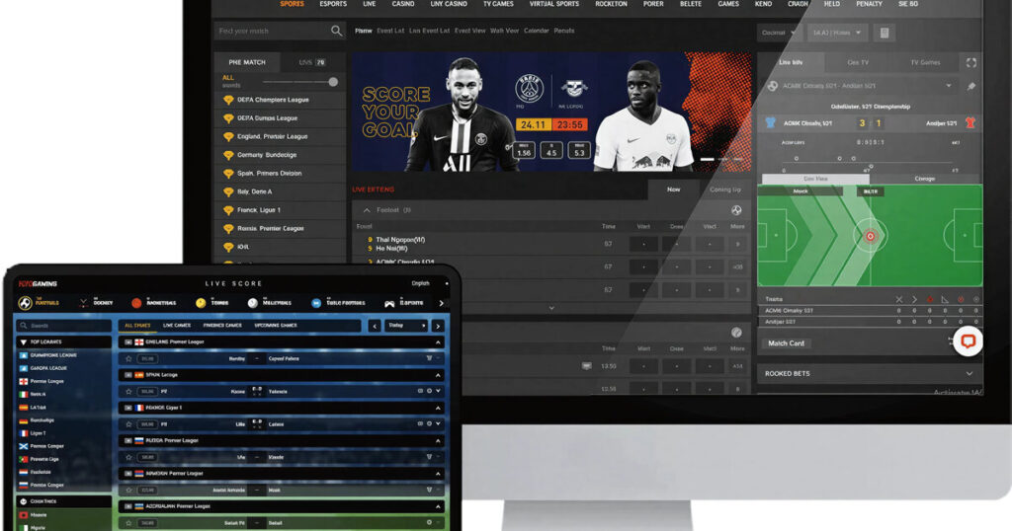Click the trophy icon beside England Premier League

click(x=228, y=137)
